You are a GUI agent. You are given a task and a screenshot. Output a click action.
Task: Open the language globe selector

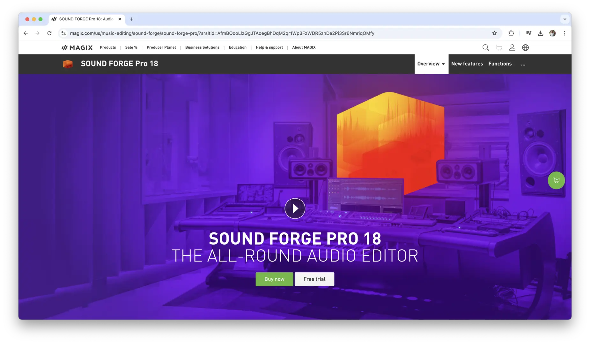(x=525, y=47)
